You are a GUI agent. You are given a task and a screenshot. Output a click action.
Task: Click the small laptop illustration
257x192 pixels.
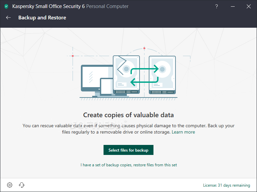tap(107, 87)
